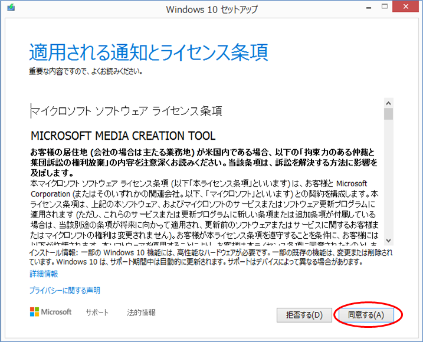Image resolution: width=423 pixels, height=342 pixels.
Task: Open the プライバシーに関する声明 link
Action: coord(65,291)
